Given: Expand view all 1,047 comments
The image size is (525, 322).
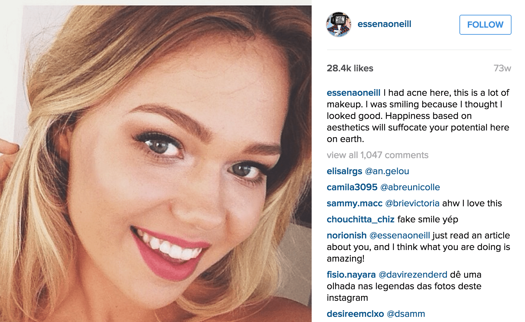Looking at the screenshot, I should pos(378,155).
